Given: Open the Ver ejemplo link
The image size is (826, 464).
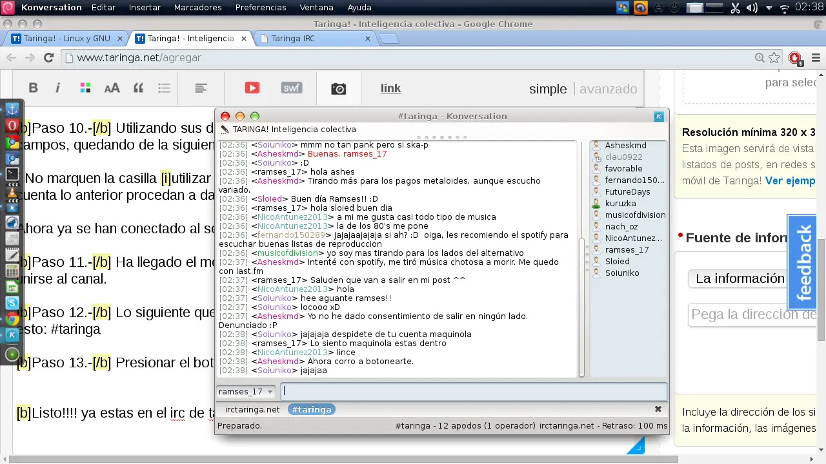Looking at the screenshot, I should 791,181.
